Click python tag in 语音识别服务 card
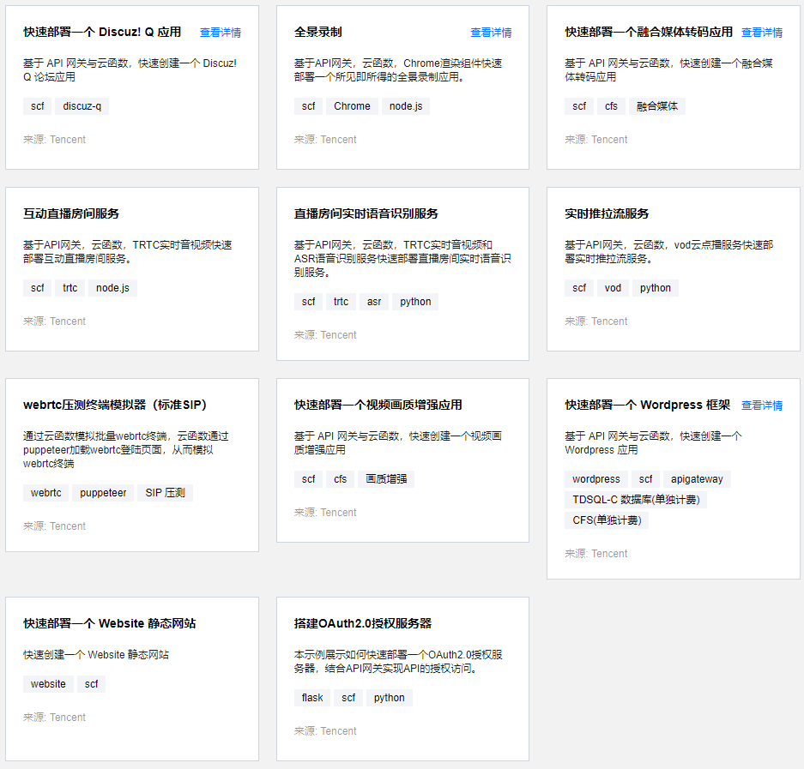 click(415, 302)
